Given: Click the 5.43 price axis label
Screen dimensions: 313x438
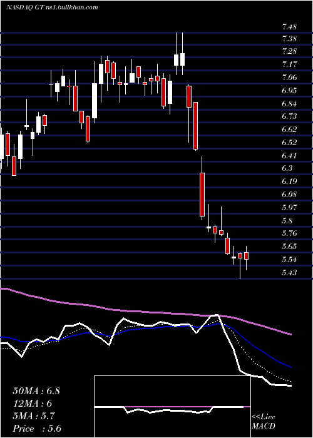Looking at the screenshot, I should (289, 272).
